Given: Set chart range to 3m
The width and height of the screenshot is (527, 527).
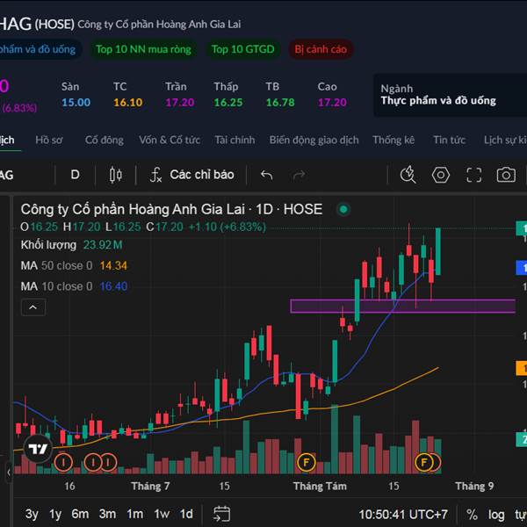Looking at the screenshot, I should [107, 514].
